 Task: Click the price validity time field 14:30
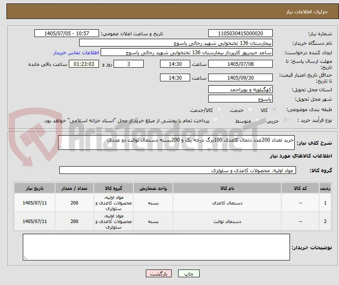[x=175, y=77]
